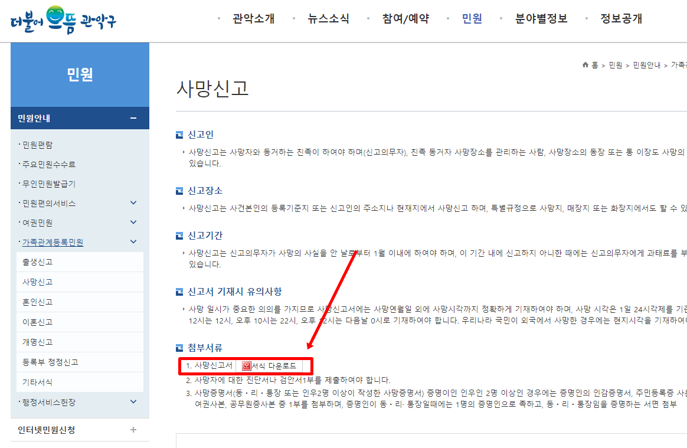Click the 인터넷민원신청 sidebar heading
Image resolution: width=687 pixels, height=448 pixels.
[46, 430]
